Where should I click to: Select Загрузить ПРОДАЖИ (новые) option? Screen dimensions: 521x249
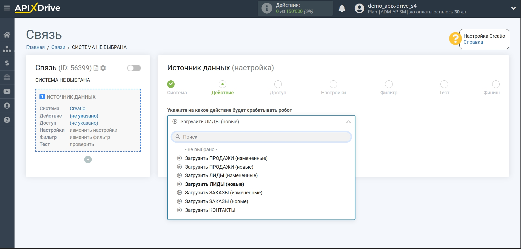pos(219,167)
